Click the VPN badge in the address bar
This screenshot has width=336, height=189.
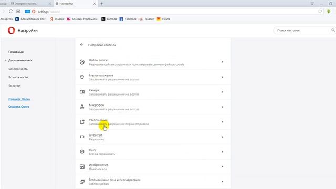(x=27, y=12)
